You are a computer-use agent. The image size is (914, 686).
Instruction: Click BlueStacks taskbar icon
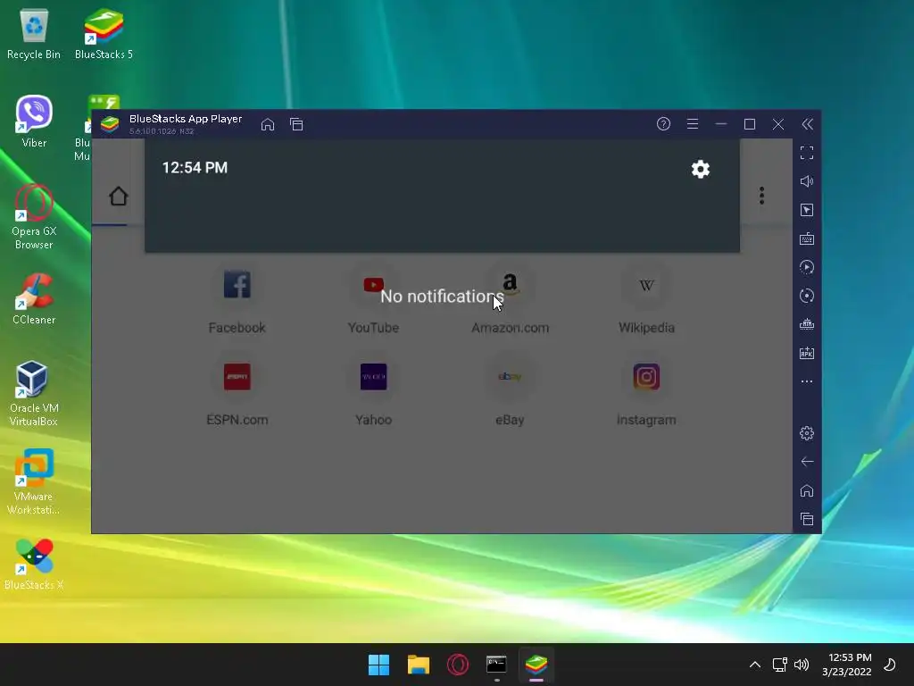click(x=536, y=665)
